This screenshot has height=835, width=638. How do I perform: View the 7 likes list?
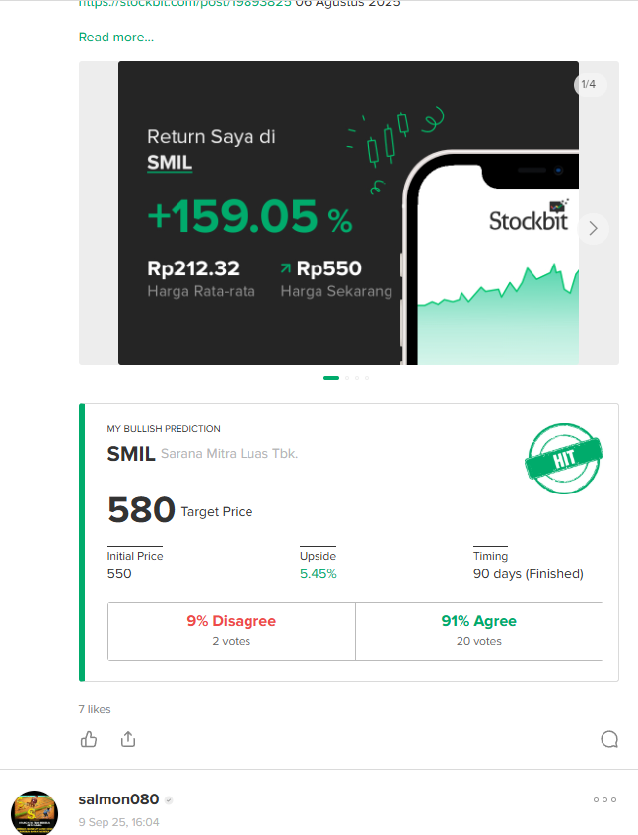[95, 709]
